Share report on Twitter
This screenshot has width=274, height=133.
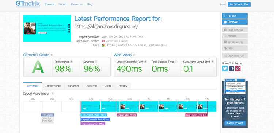coord(225,69)
